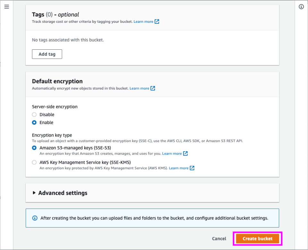Image resolution: width=308 pixels, height=250 pixels.
Task: Click the Create bucket button
Action: click(258, 238)
